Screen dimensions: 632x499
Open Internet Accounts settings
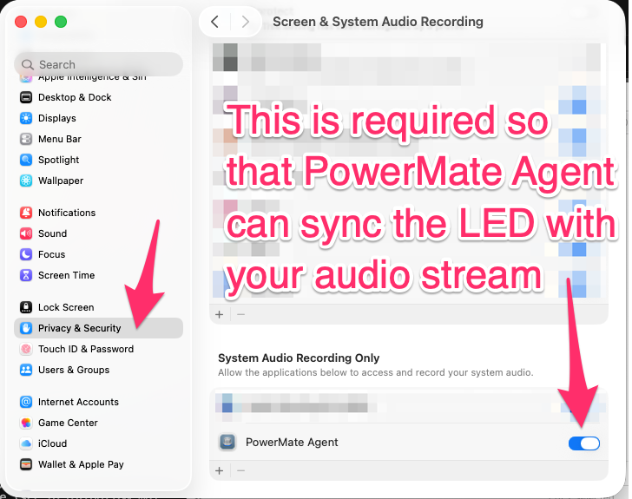click(x=98, y=402)
